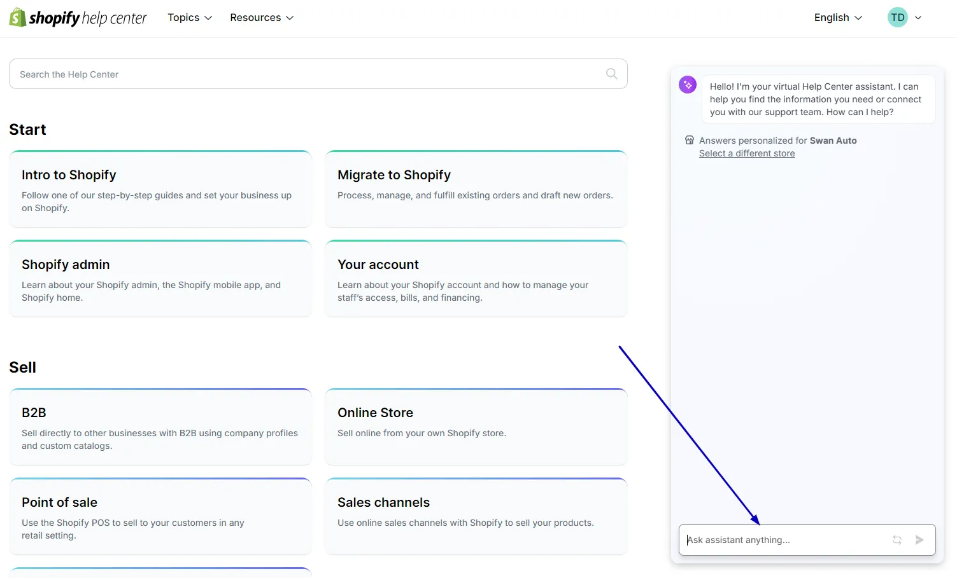Open the Intro to Shopify card
Viewport: 957px width, 578px height.
pyautogui.click(x=160, y=189)
